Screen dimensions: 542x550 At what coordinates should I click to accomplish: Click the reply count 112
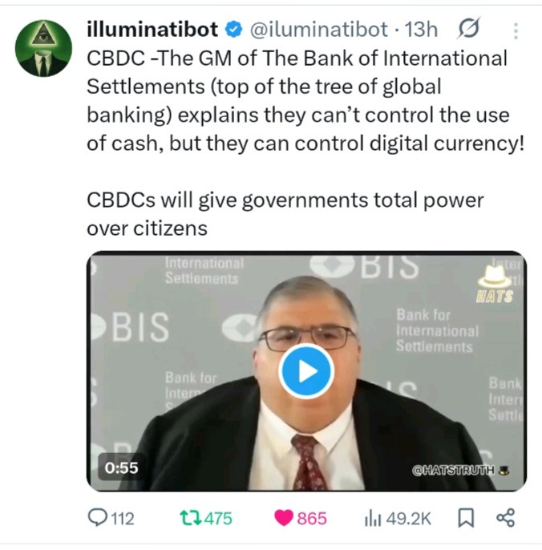(123, 519)
